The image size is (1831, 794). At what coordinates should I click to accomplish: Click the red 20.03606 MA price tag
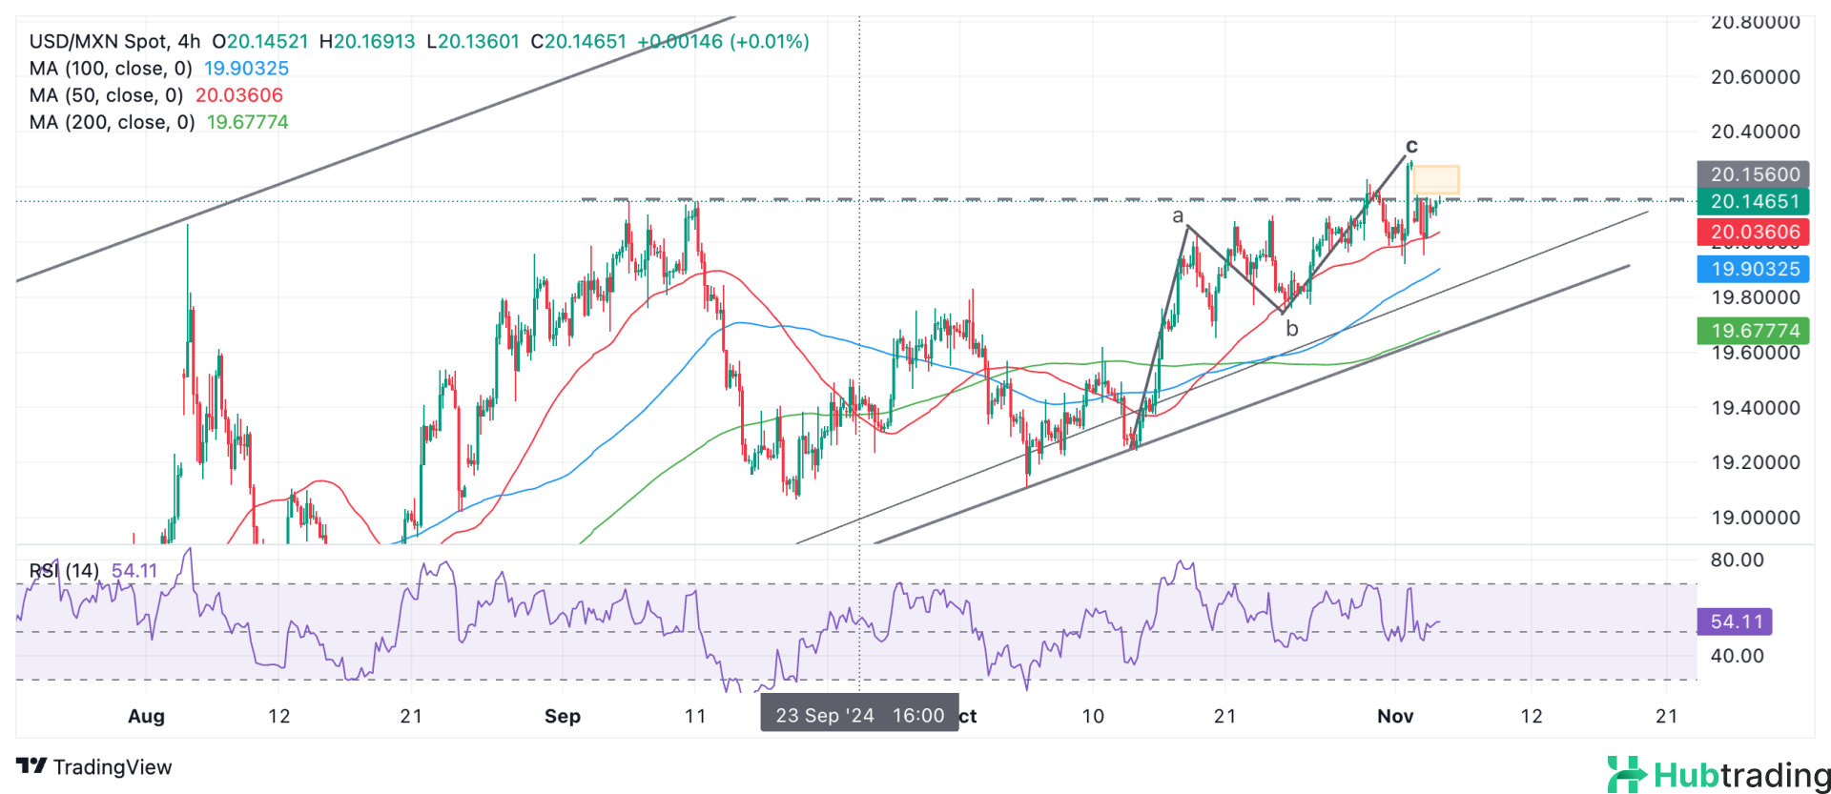(x=1753, y=232)
